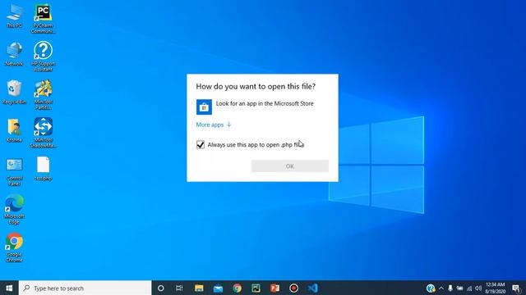Select MiniTool ShadowMaker desktop shortcut
The image size is (526, 295).
click(x=43, y=133)
